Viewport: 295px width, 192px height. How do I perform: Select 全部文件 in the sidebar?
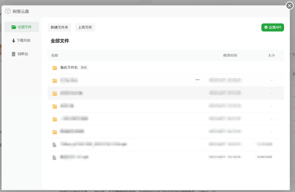22,27
